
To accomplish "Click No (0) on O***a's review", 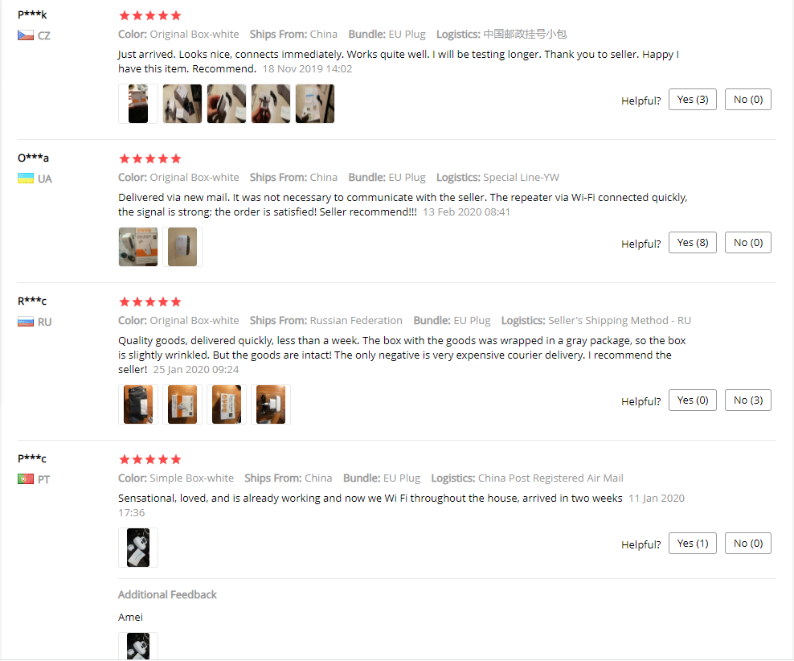I will point(748,243).
